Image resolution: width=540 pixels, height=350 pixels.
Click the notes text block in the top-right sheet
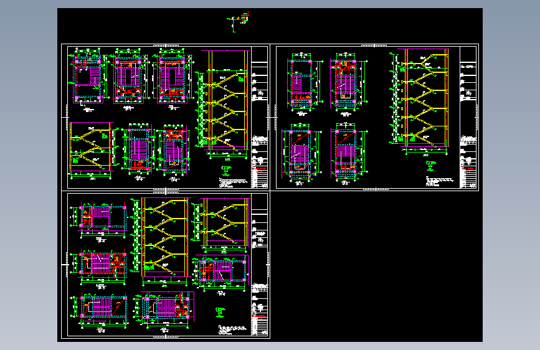(x=440, y=181)
